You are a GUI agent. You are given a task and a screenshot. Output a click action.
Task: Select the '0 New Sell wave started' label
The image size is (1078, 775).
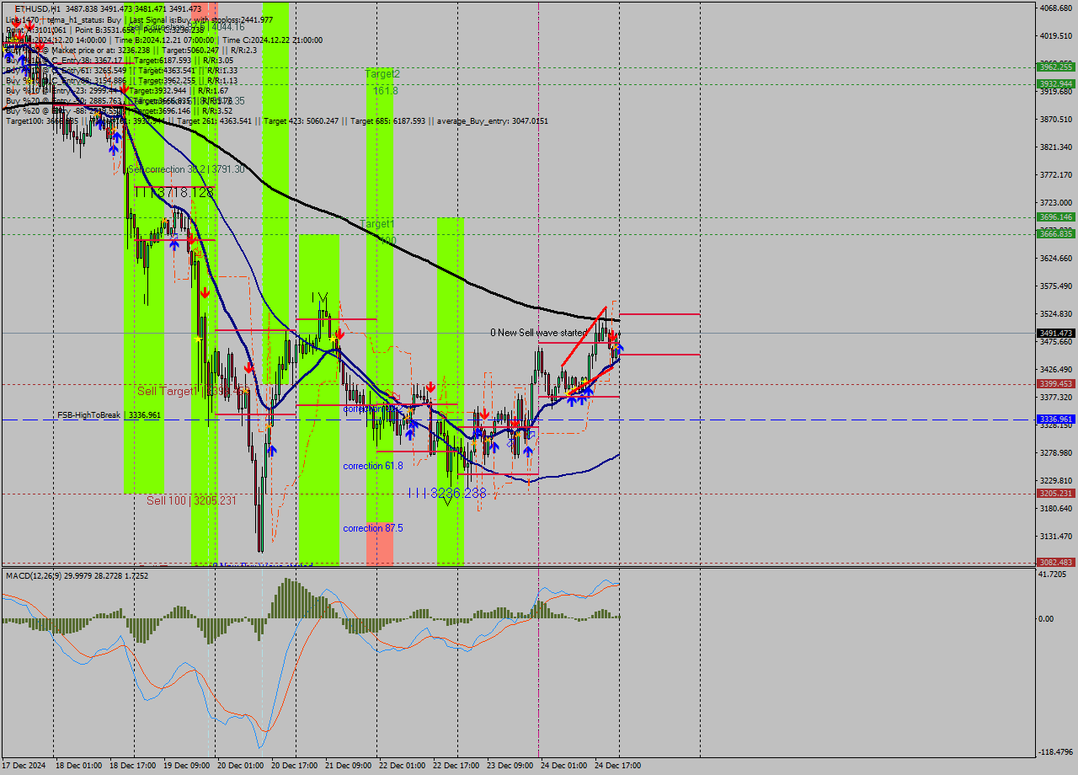(539, 333)
